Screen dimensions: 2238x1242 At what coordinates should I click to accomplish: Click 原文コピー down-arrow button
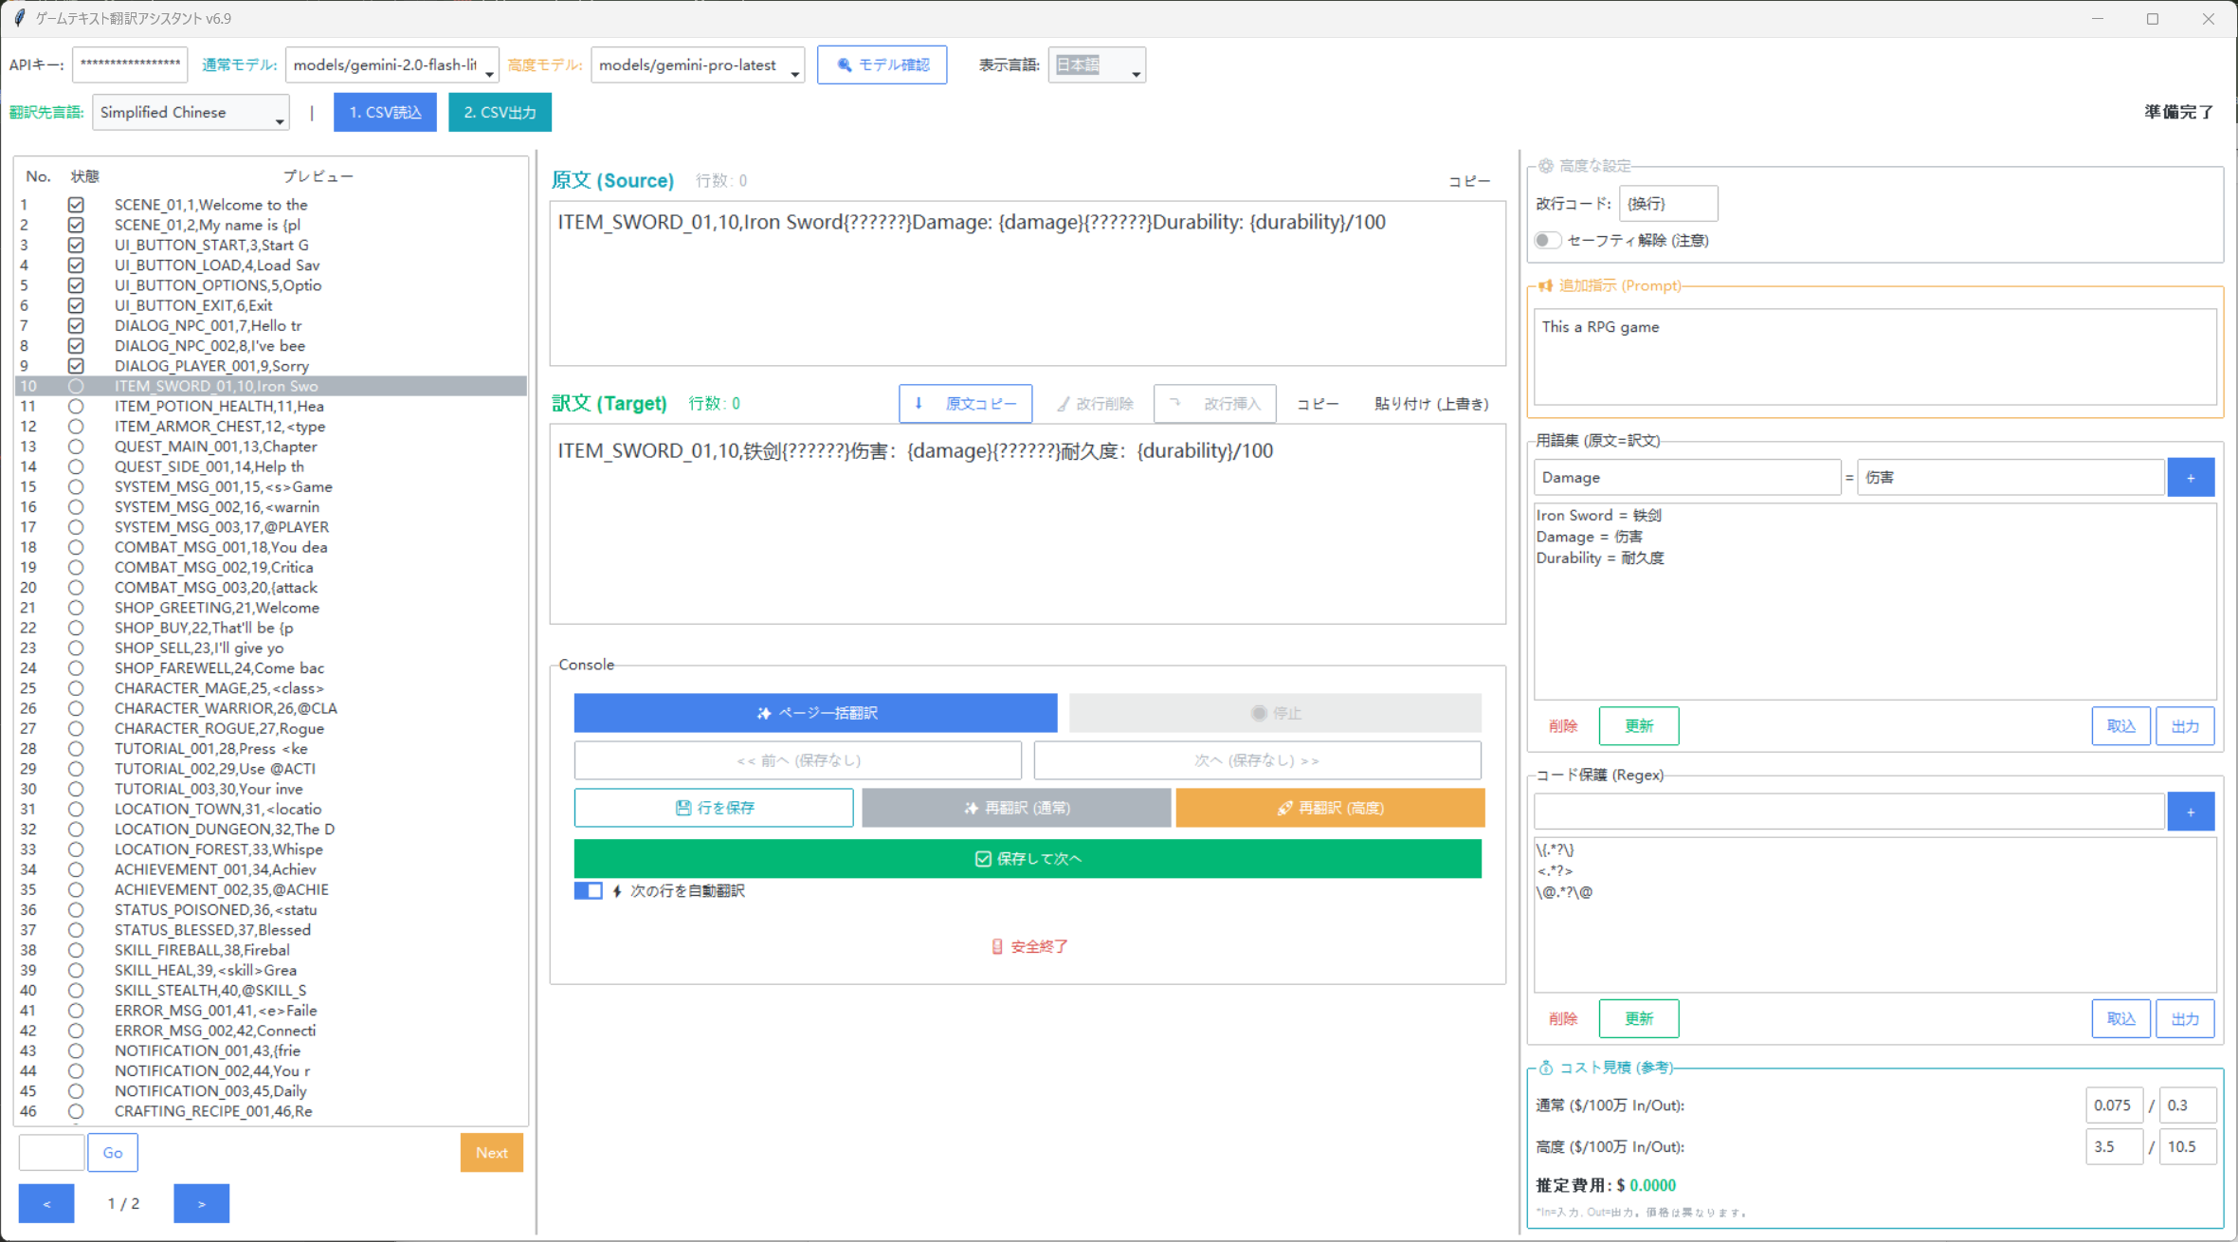pyautogui.click(x=966, y=403)
